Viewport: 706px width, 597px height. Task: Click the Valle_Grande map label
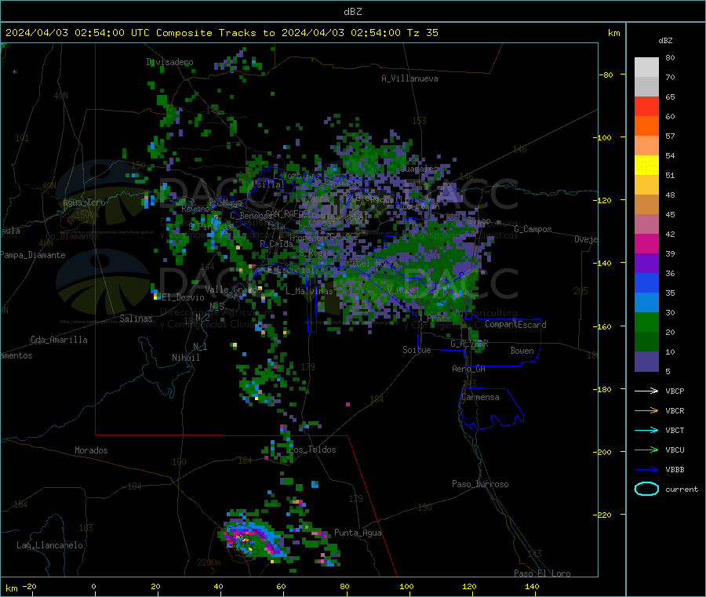(x=233, y=289)
